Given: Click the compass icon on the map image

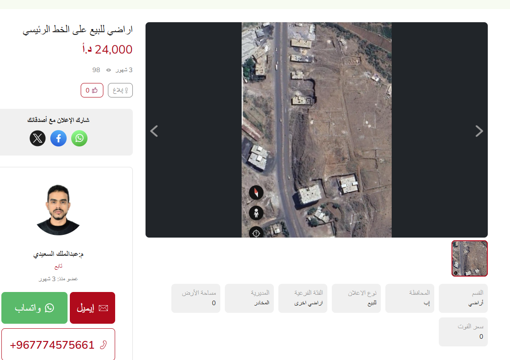Looking at the screenshot, I should 256,193.
